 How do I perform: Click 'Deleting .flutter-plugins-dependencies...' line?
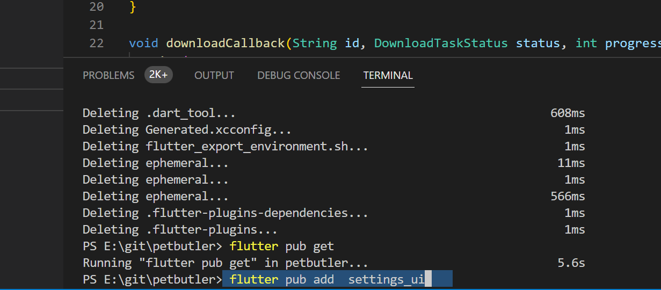pos(226,213)
